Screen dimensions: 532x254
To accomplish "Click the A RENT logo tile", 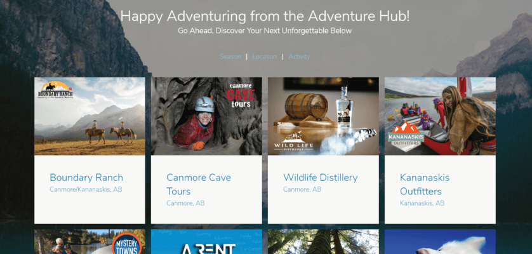I will click(206, 242).
